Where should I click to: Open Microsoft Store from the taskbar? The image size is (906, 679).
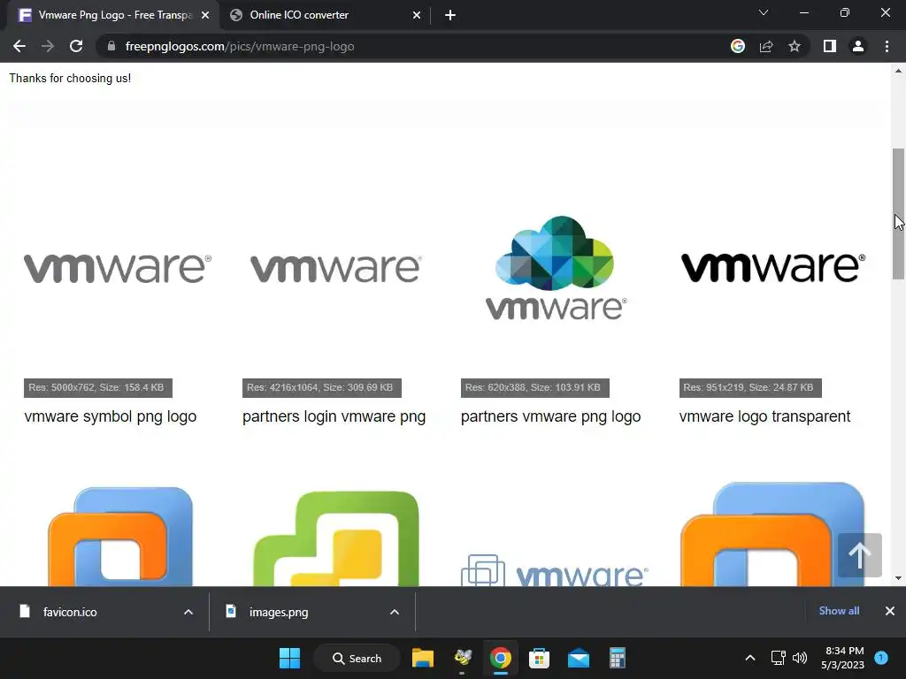[539, 658]
